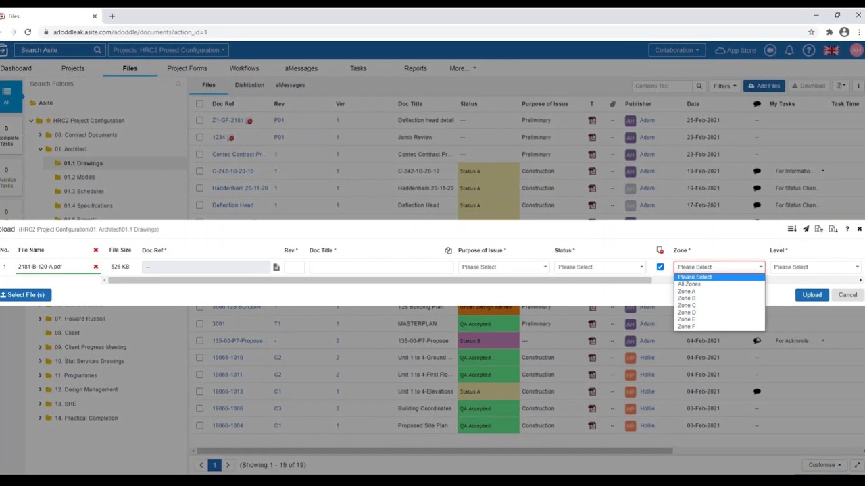Tick checkbox for C-242-1B-20-10 row
Image resolution: width=865 pixels, height=486 pixels.
click(199, 171)
